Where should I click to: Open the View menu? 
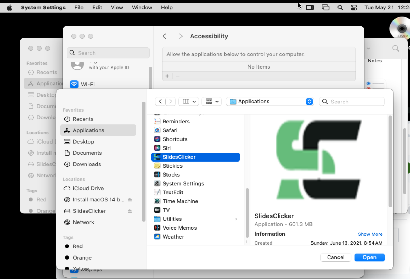pos(117,8)
